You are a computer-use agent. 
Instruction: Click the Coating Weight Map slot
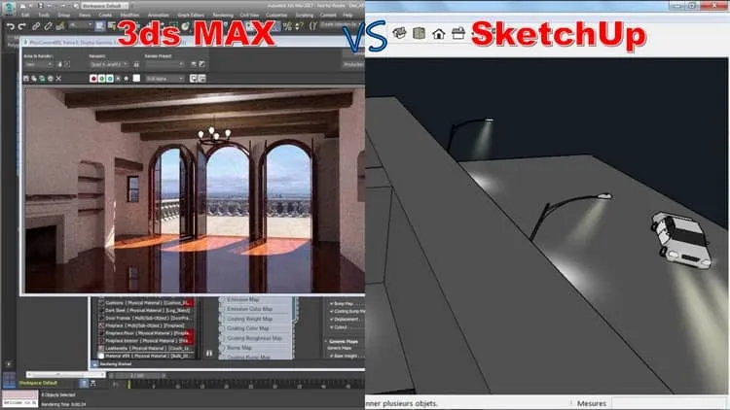256,319
